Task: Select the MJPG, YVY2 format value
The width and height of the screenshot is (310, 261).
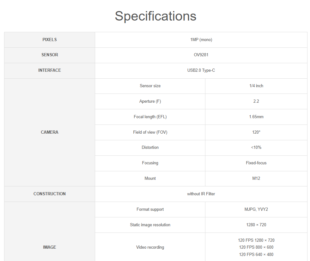Action: click(256, 209)
